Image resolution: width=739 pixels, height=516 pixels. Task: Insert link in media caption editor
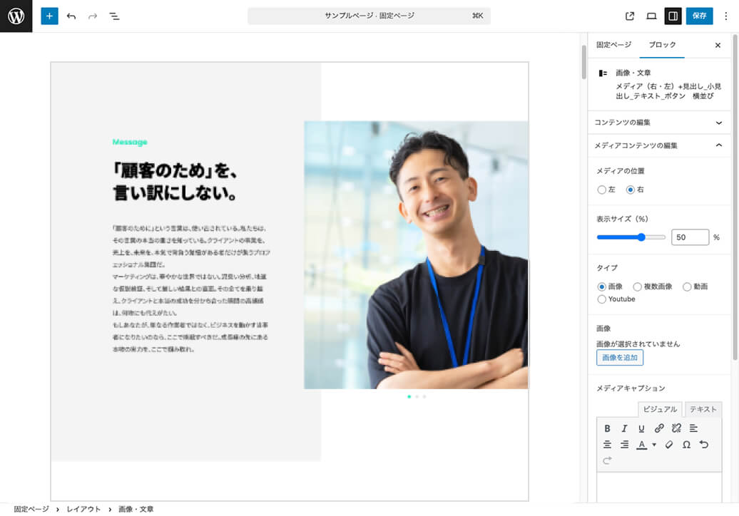[659, 428]
